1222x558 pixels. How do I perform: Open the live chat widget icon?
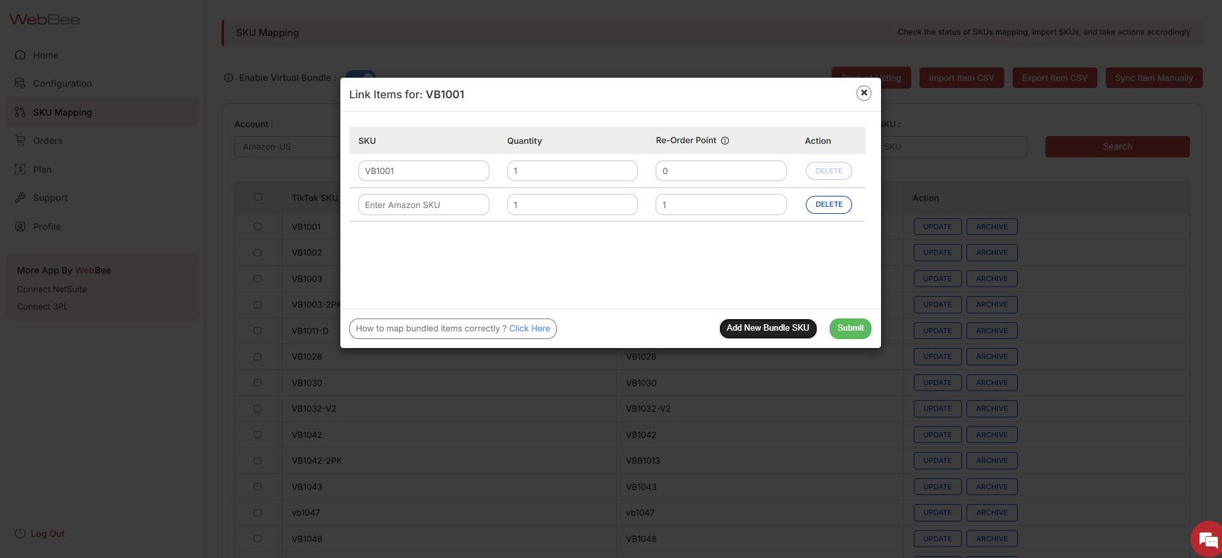point(1207,540)
